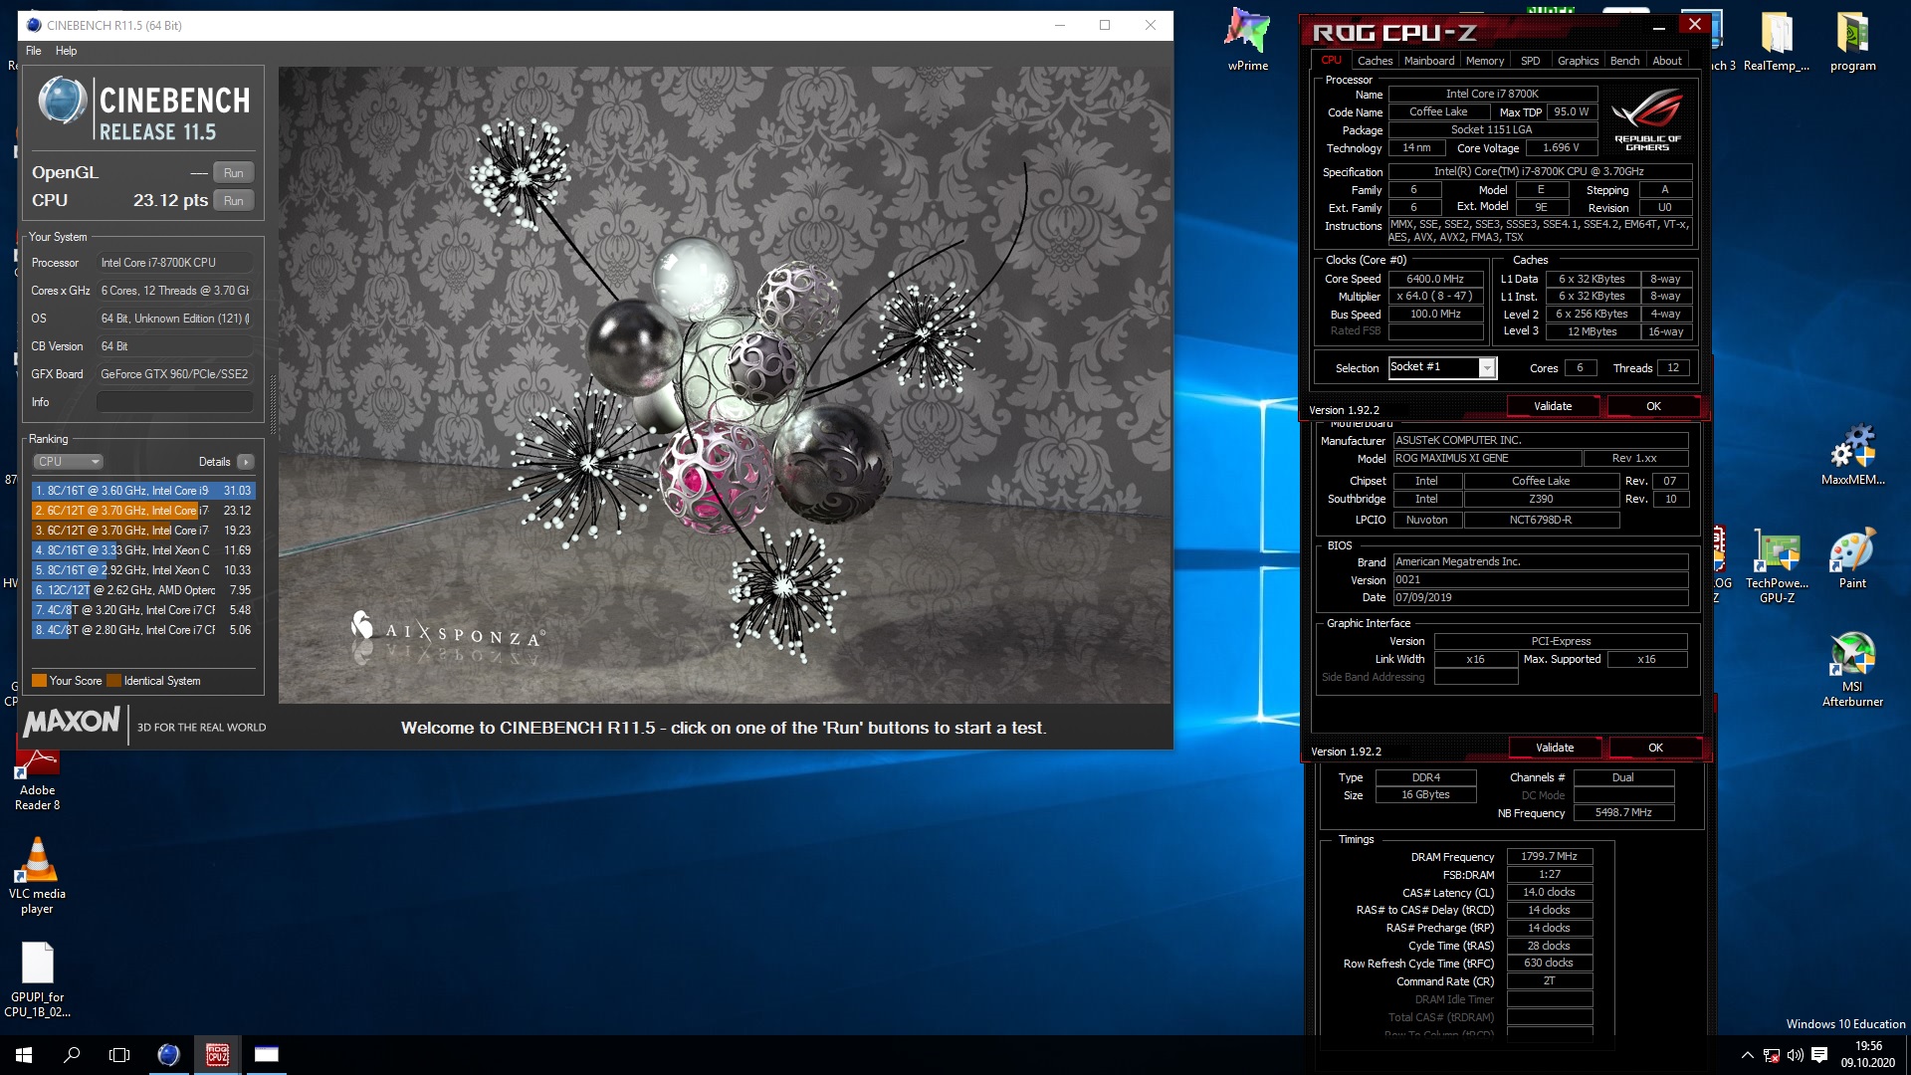This screenshot has width=1911, height=1075.
Task: Click Cinebench title bar app icon
Action: pyautogui.click(x=34, y=25)
